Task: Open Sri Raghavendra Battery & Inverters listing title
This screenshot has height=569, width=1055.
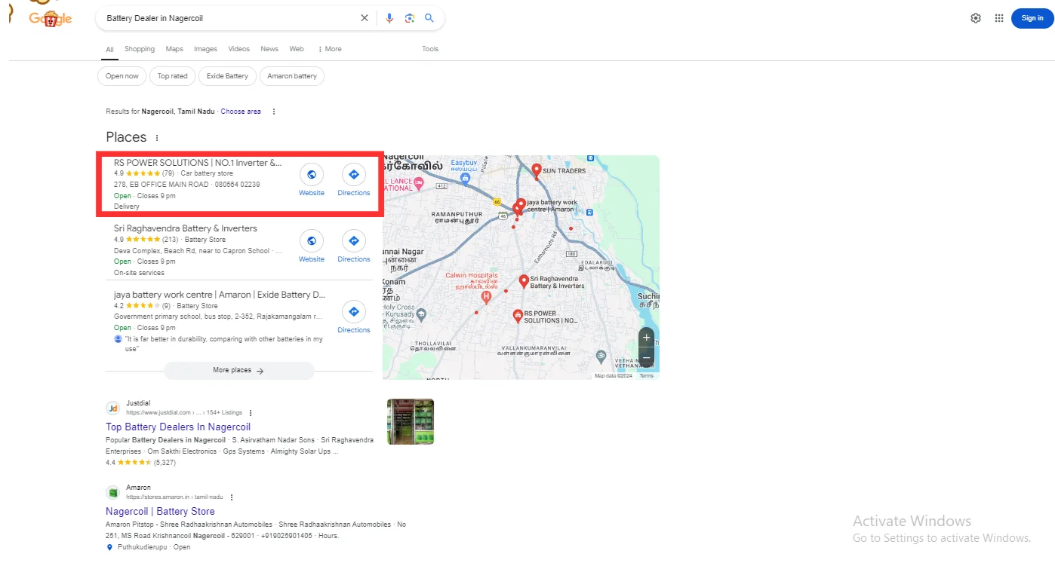Action: 186,228
